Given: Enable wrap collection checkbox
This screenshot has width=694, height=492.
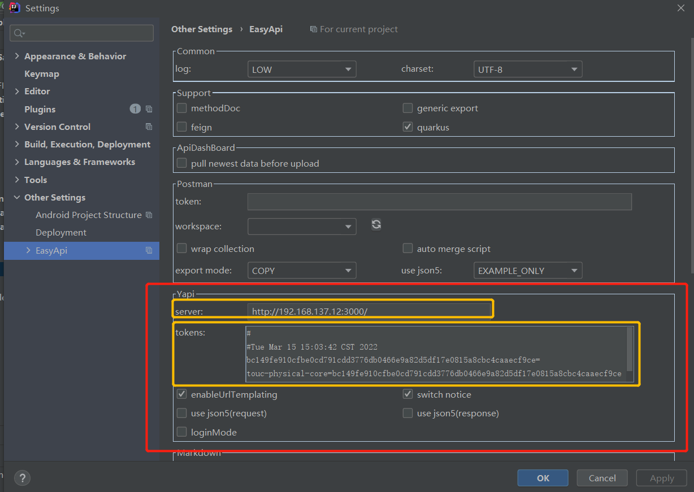Looking at the screenshot, I should tap(181, 249).
